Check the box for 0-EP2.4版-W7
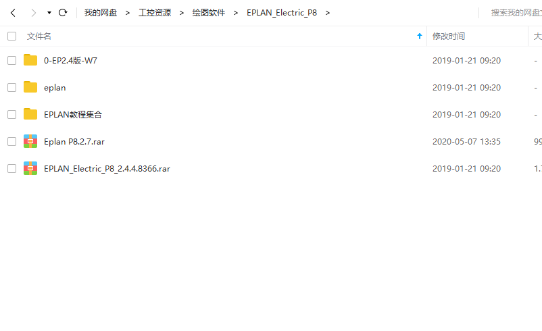The width and height of the screenshot is (542, 331). click(11, 61)
